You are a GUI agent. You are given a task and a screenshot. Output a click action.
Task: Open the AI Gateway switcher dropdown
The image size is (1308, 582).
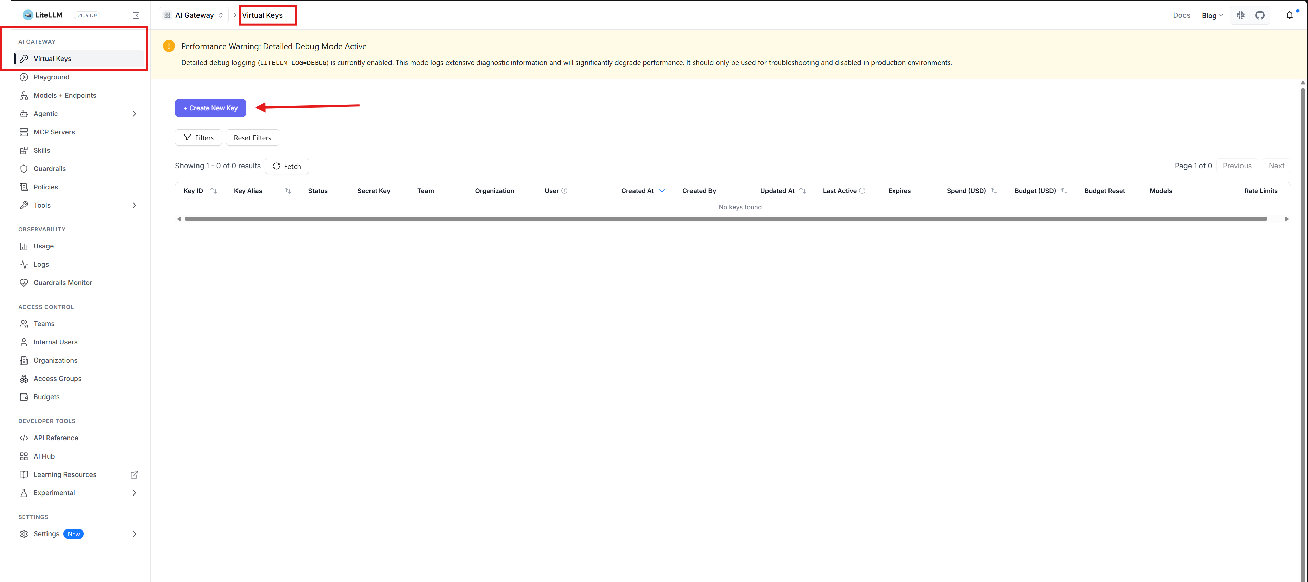click(194, 15)
